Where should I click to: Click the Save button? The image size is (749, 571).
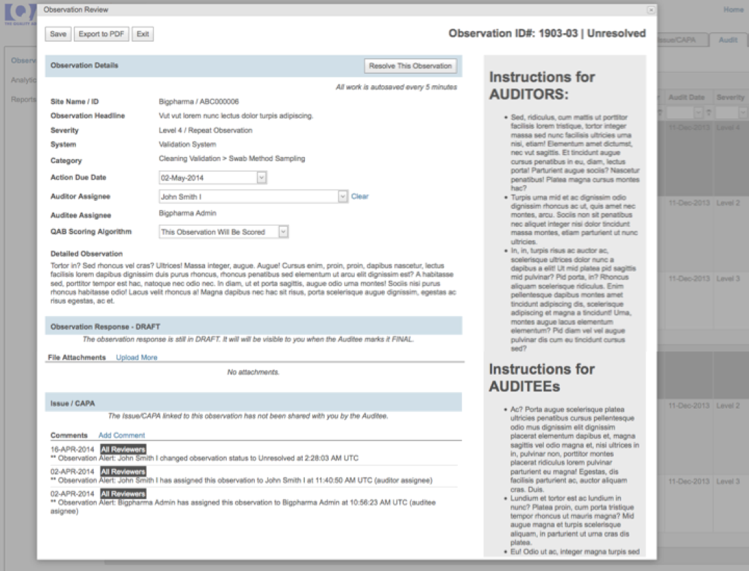click(x=58, y=34)
